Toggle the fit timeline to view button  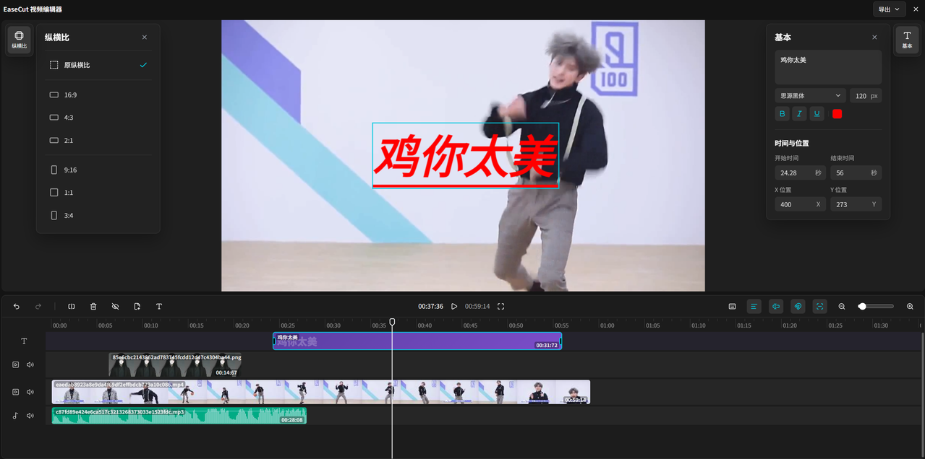point(819,307)
